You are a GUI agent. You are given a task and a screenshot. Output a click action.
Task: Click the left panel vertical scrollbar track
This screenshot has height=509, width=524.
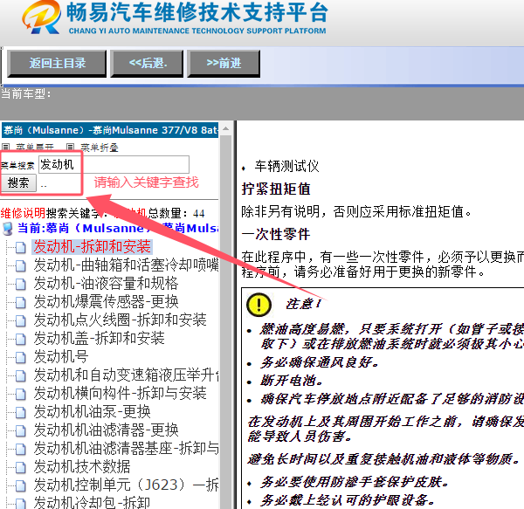[x=226, y=320]
